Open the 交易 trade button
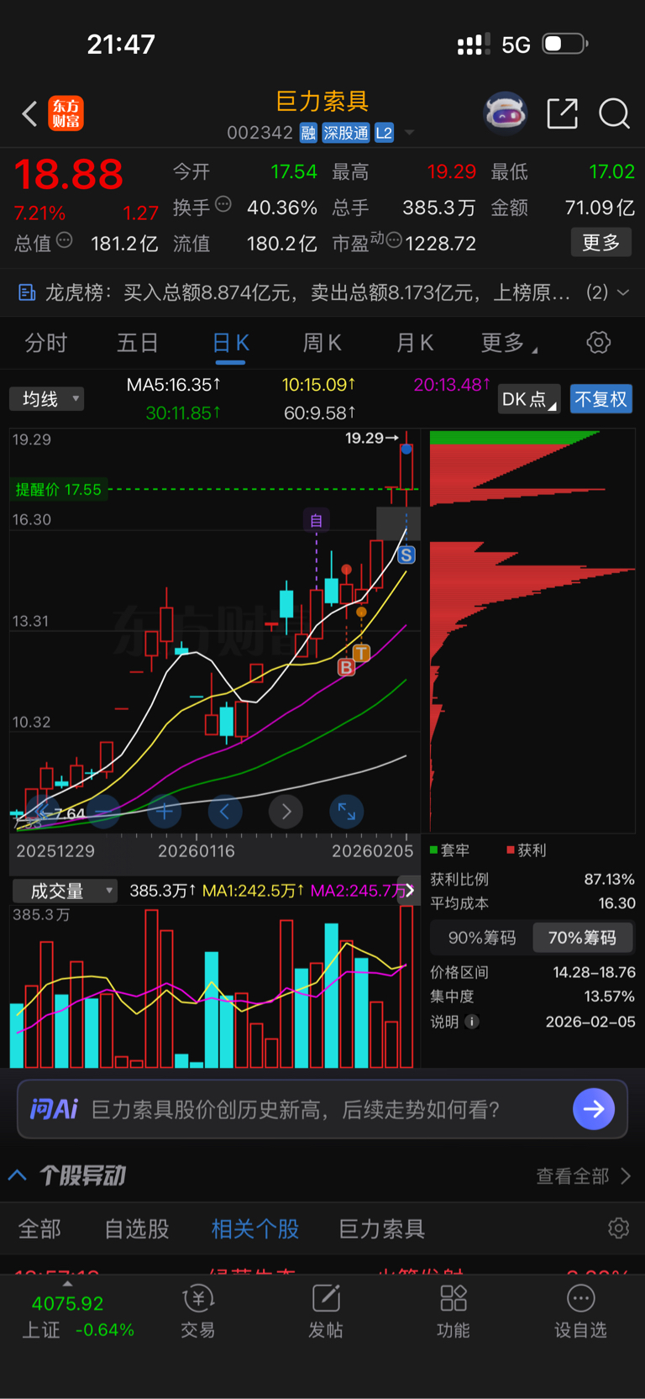Viewport: 645px width, 1399px height. [x=198, y=1311]
